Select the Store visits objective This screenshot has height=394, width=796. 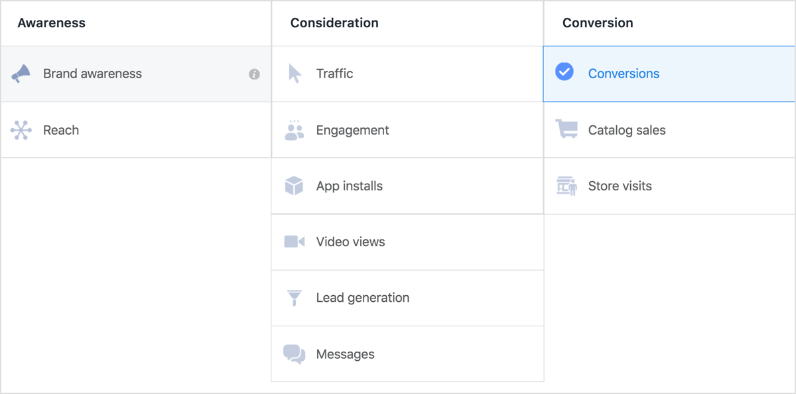coord(669,186)
